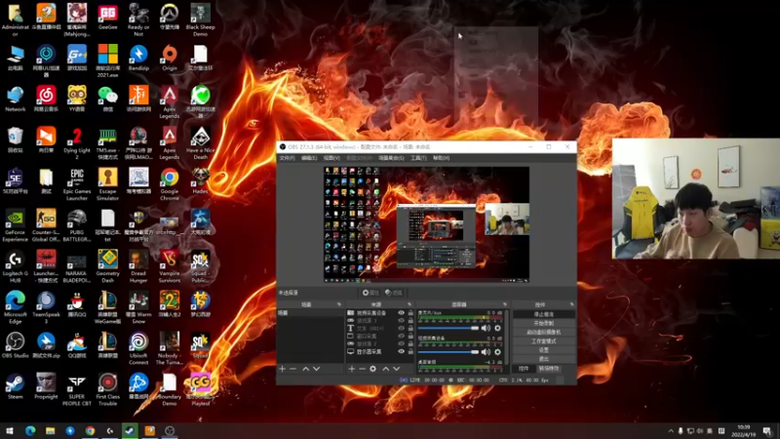Move the source down in the Sources list
This screenshot has width=780, height=439.
tap(397, 369)
